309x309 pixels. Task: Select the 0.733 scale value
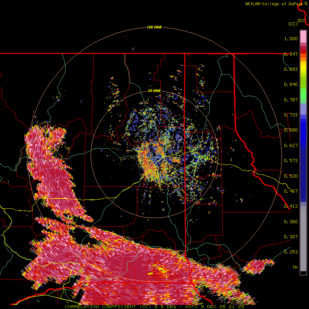coord(291,115)
